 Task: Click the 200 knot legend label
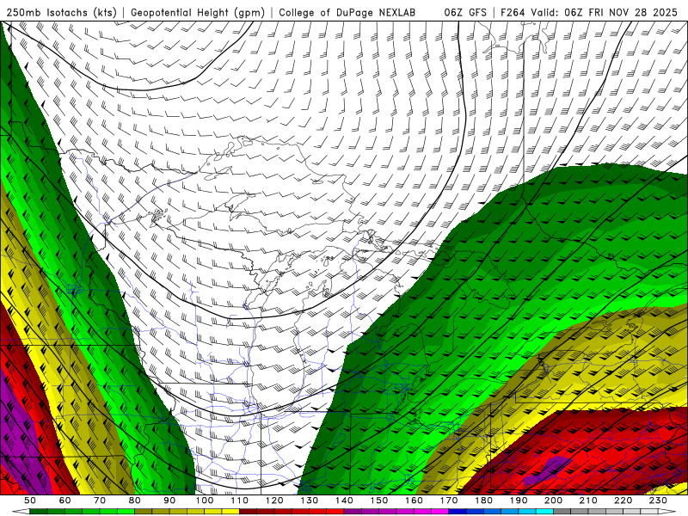point(554,501)
